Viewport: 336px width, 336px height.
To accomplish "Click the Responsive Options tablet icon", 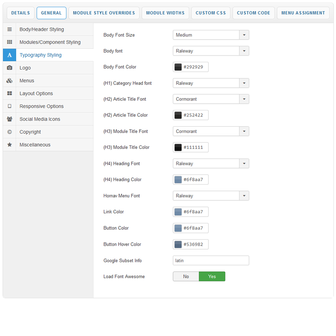I will tap(9, 106).
